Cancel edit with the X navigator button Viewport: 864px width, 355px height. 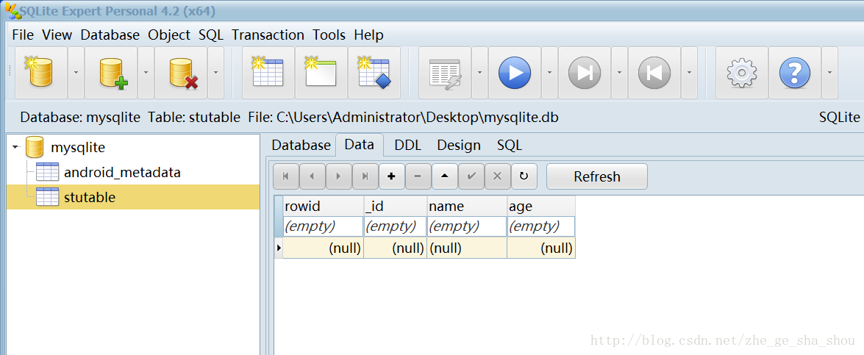[498, 176]
